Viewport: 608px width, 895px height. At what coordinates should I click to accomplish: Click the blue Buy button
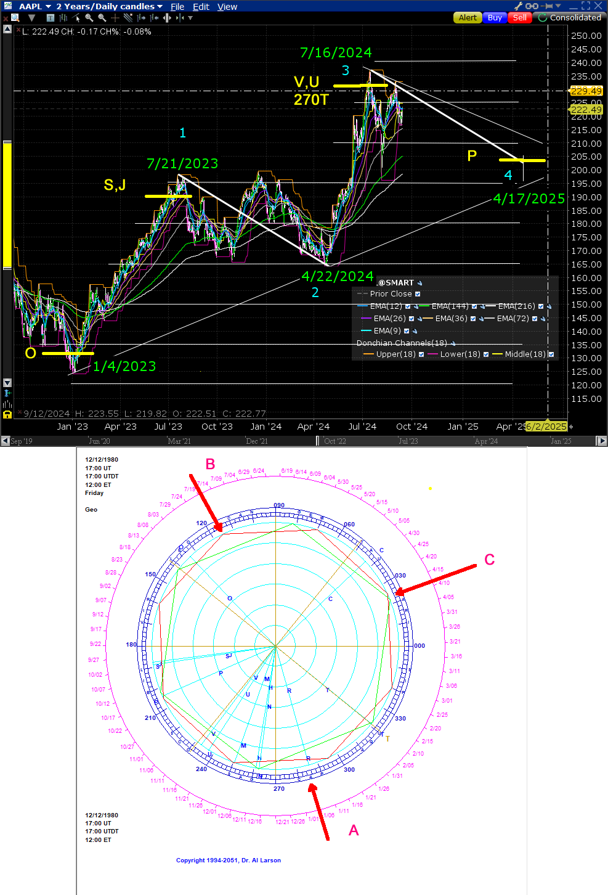tap(495, 17)
